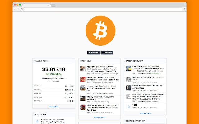Click thumbnail of Bitcoin 'Died' 90 Times article

(83, 107)
